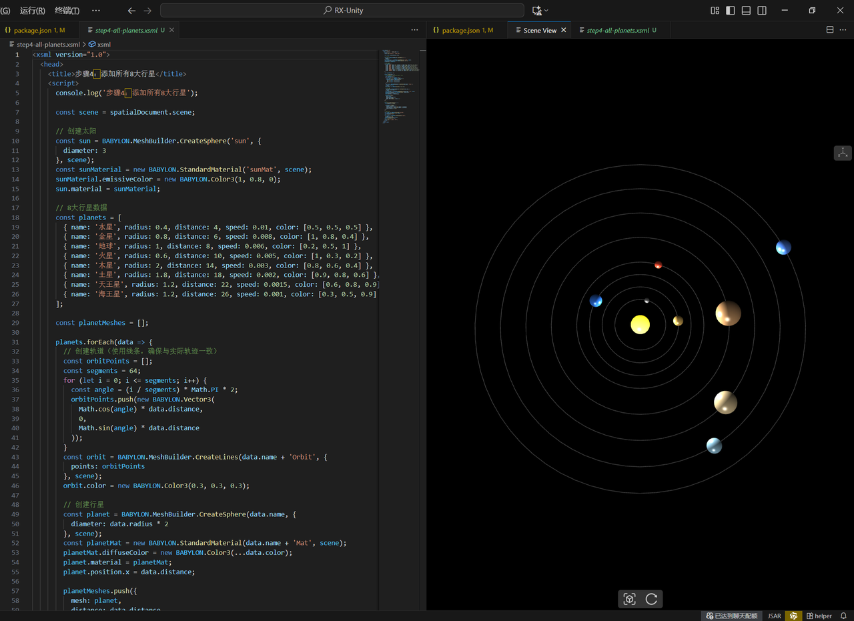Click the <xsml version="1.0"> line
Screen dimensions: 854x621
tap(71, 55)
